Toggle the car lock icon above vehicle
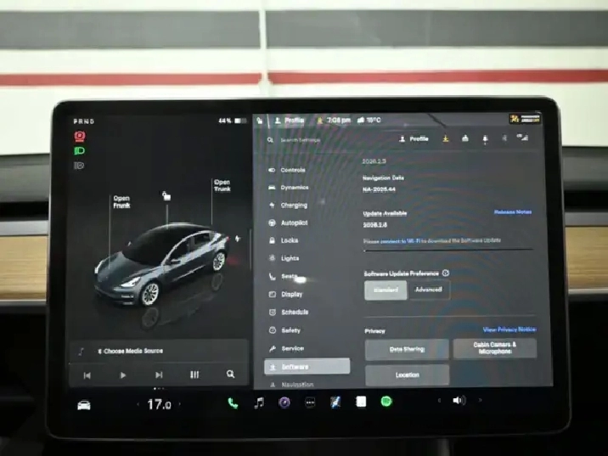 (x=166, y=196)
